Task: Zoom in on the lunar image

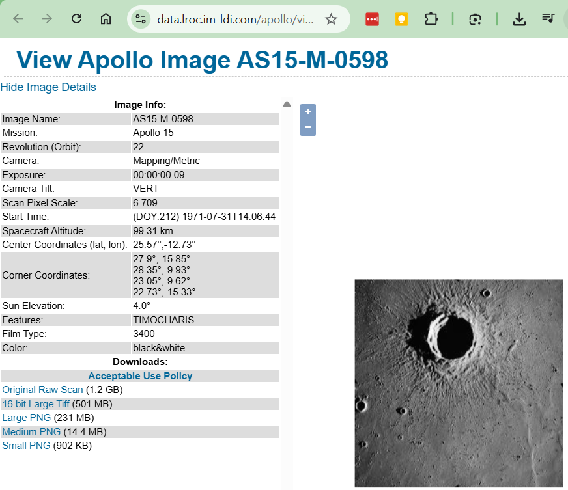Action: (x=308, y=111)
